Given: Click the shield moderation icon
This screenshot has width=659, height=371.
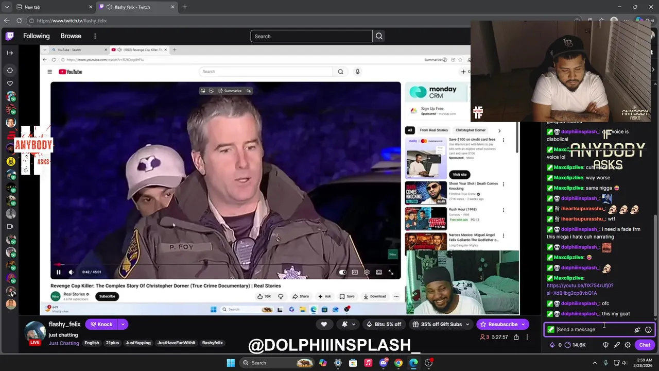Looking at the screenshot, I should pyautogui.click(x=605, y=345).
